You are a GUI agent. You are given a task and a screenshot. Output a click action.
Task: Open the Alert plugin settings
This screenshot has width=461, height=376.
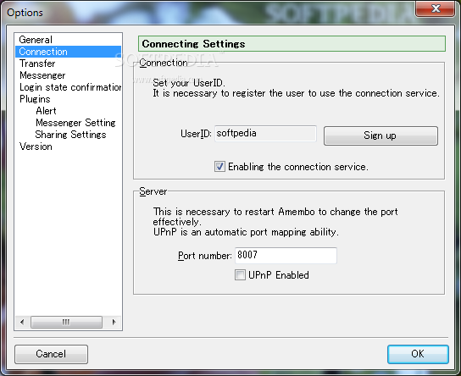46,111
